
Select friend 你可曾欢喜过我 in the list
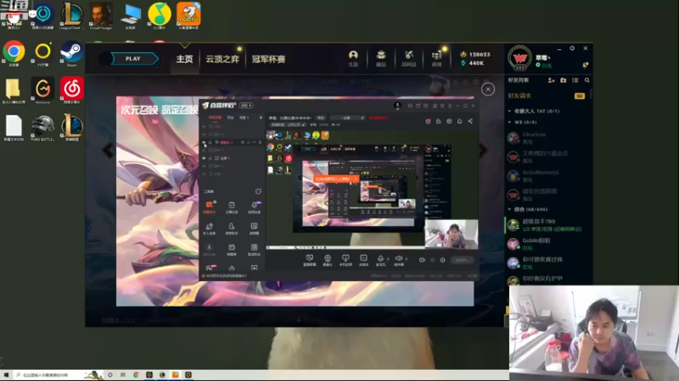coord(547,262)
